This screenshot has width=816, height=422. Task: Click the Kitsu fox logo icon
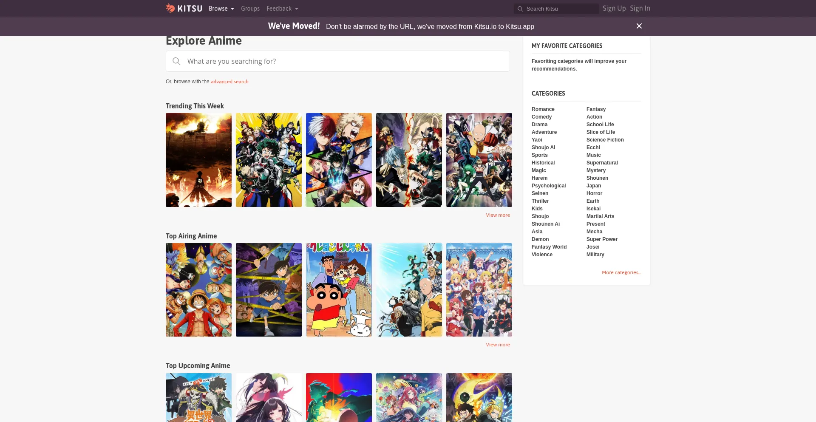tap(170, 8)
